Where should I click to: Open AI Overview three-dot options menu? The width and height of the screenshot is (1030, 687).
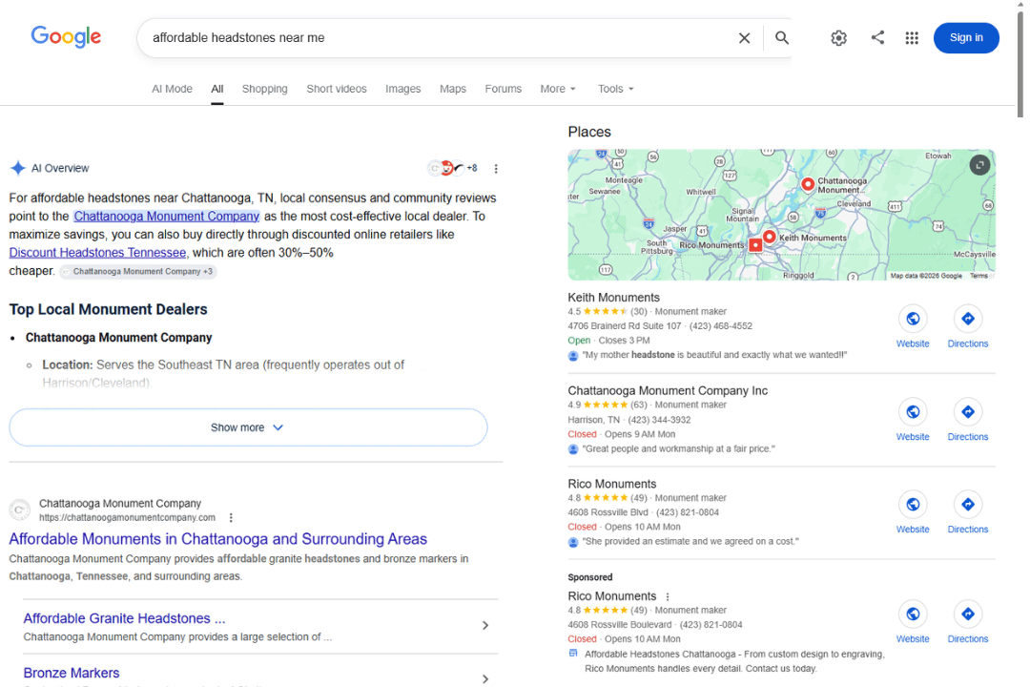pos(496,169)
